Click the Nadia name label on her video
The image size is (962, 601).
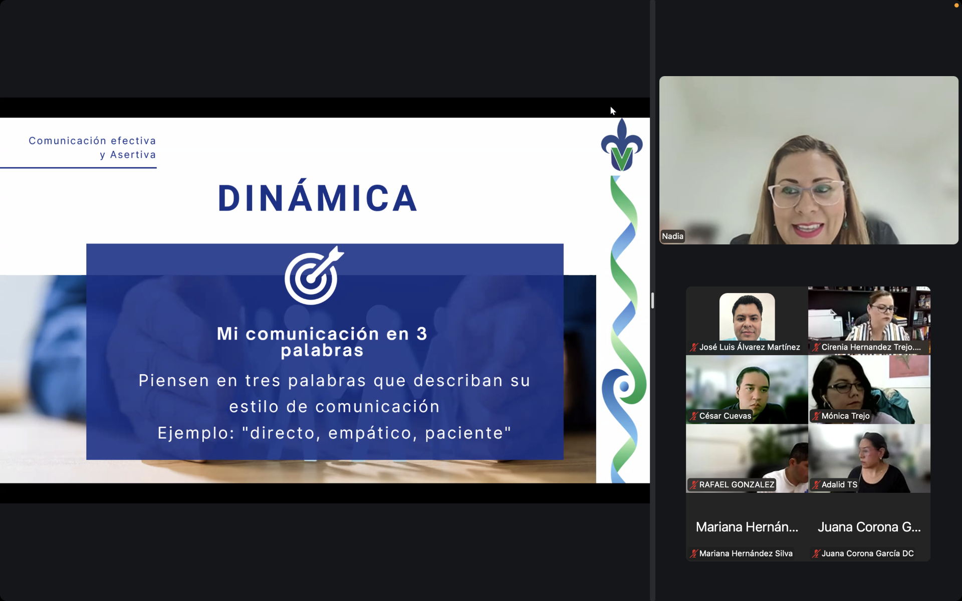click(x=672, y=236)
